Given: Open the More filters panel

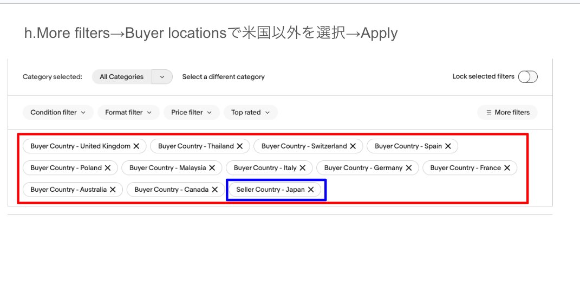Looking at the screenshot, I should pyautogui.click(x=507, y=113).
